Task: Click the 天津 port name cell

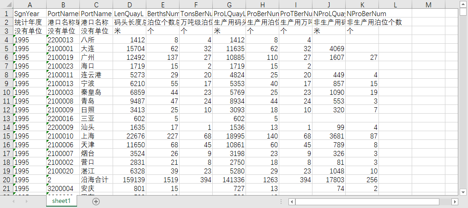Action: tap(96, 144)
